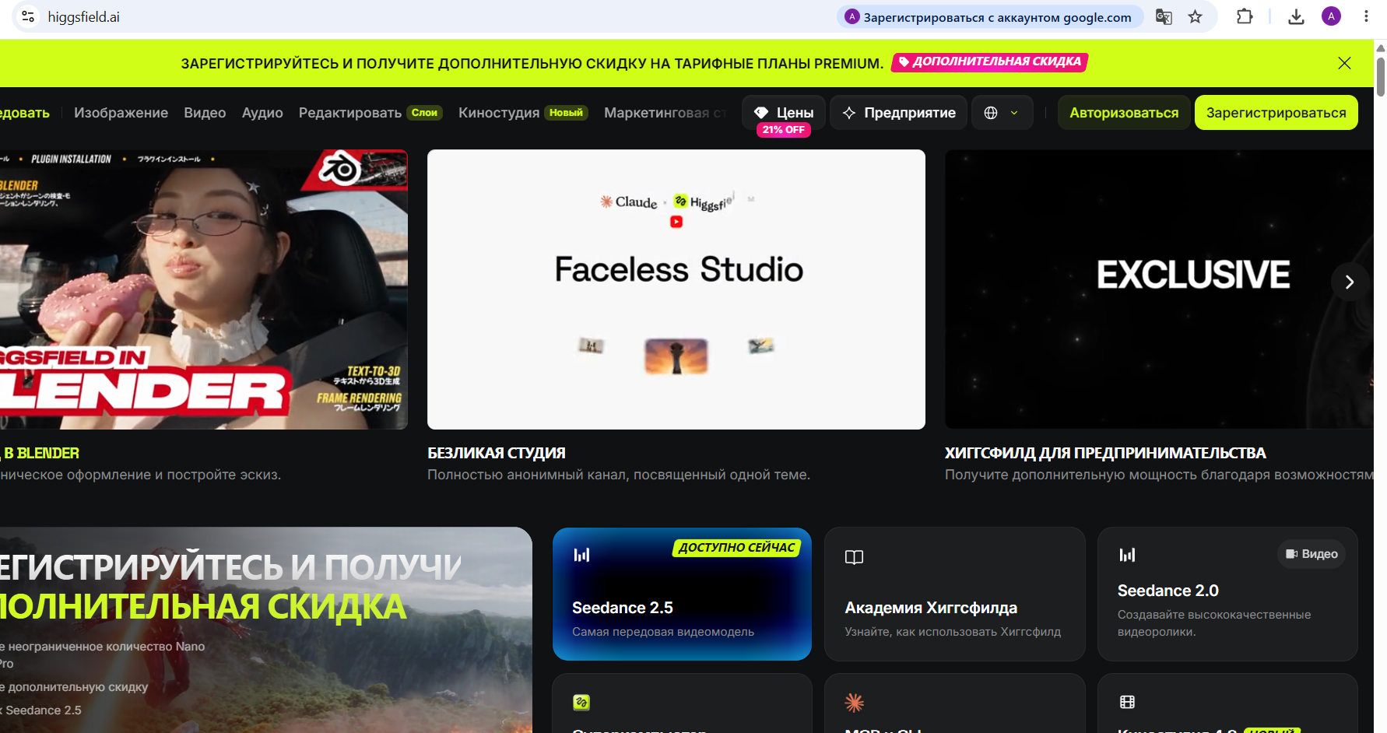
Task: Click the pink ДОПОЛНИТЕЛЬНАЯ СКИДКА badge
Action: [x=989, y=62]
